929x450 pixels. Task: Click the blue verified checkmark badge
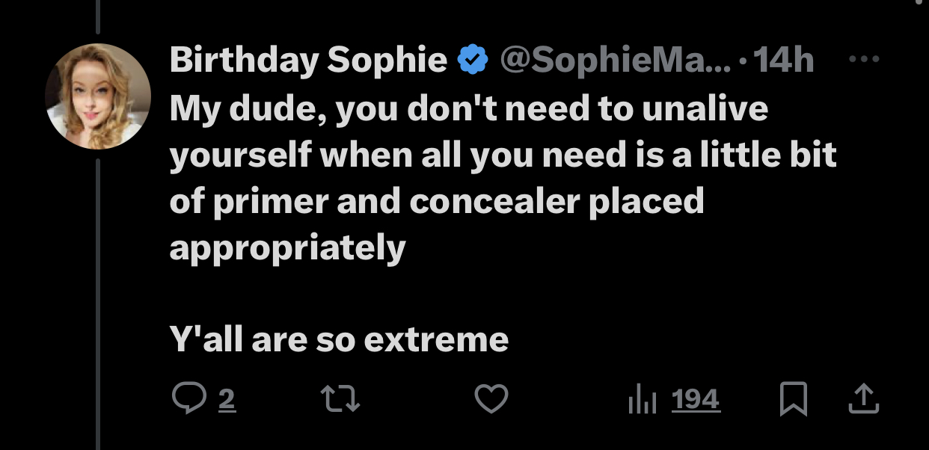pos(473,60)
